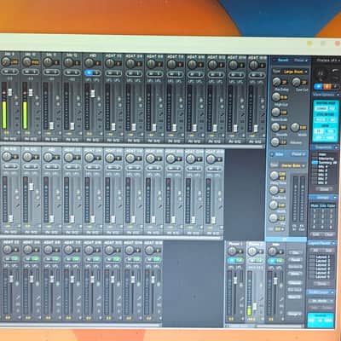
Task: Click the AES input fader handle
Action: [93, 93]
